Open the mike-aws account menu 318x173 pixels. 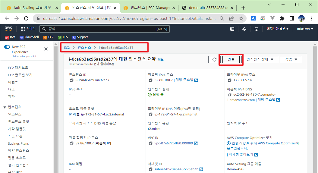point(305,29)
